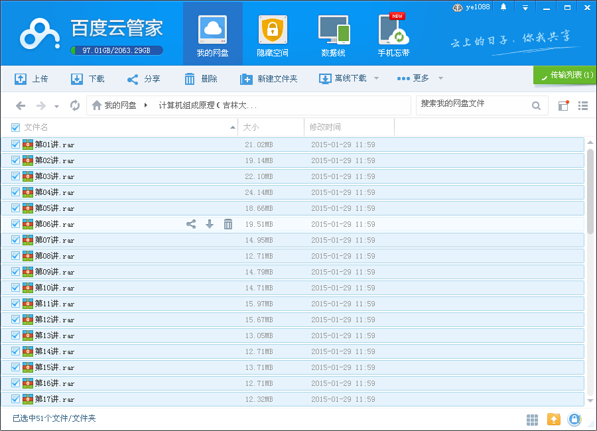
Task: Click the download arrow on 第06讲.rar row
Action: click(210, 224)
